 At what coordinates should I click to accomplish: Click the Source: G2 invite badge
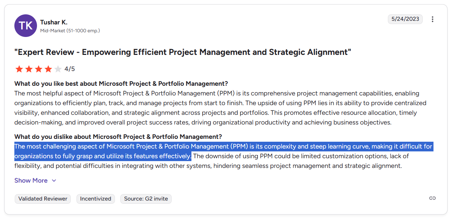(146, 199)
